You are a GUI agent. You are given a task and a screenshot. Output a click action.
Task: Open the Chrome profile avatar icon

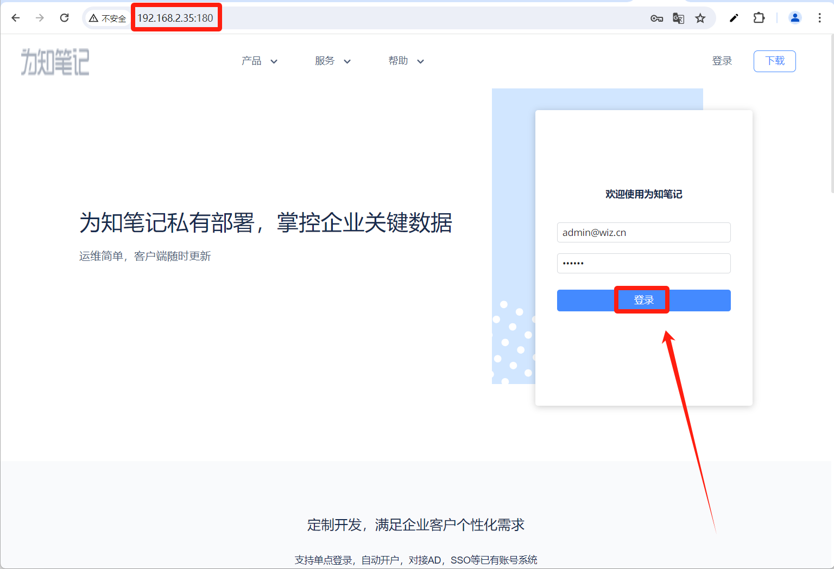point(795,18)
